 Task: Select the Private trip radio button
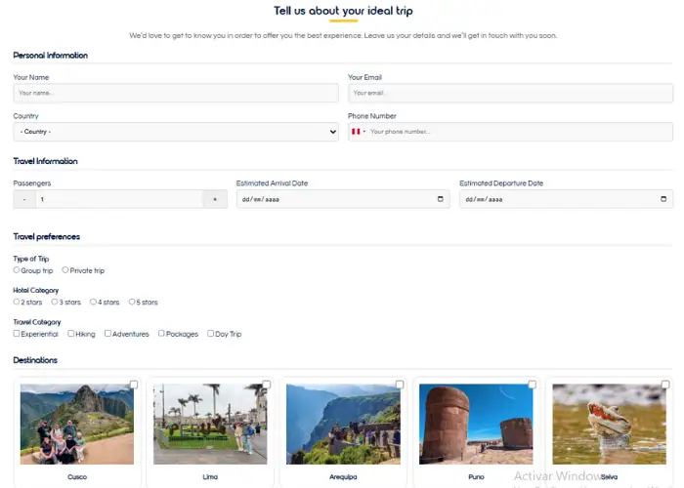65,270
